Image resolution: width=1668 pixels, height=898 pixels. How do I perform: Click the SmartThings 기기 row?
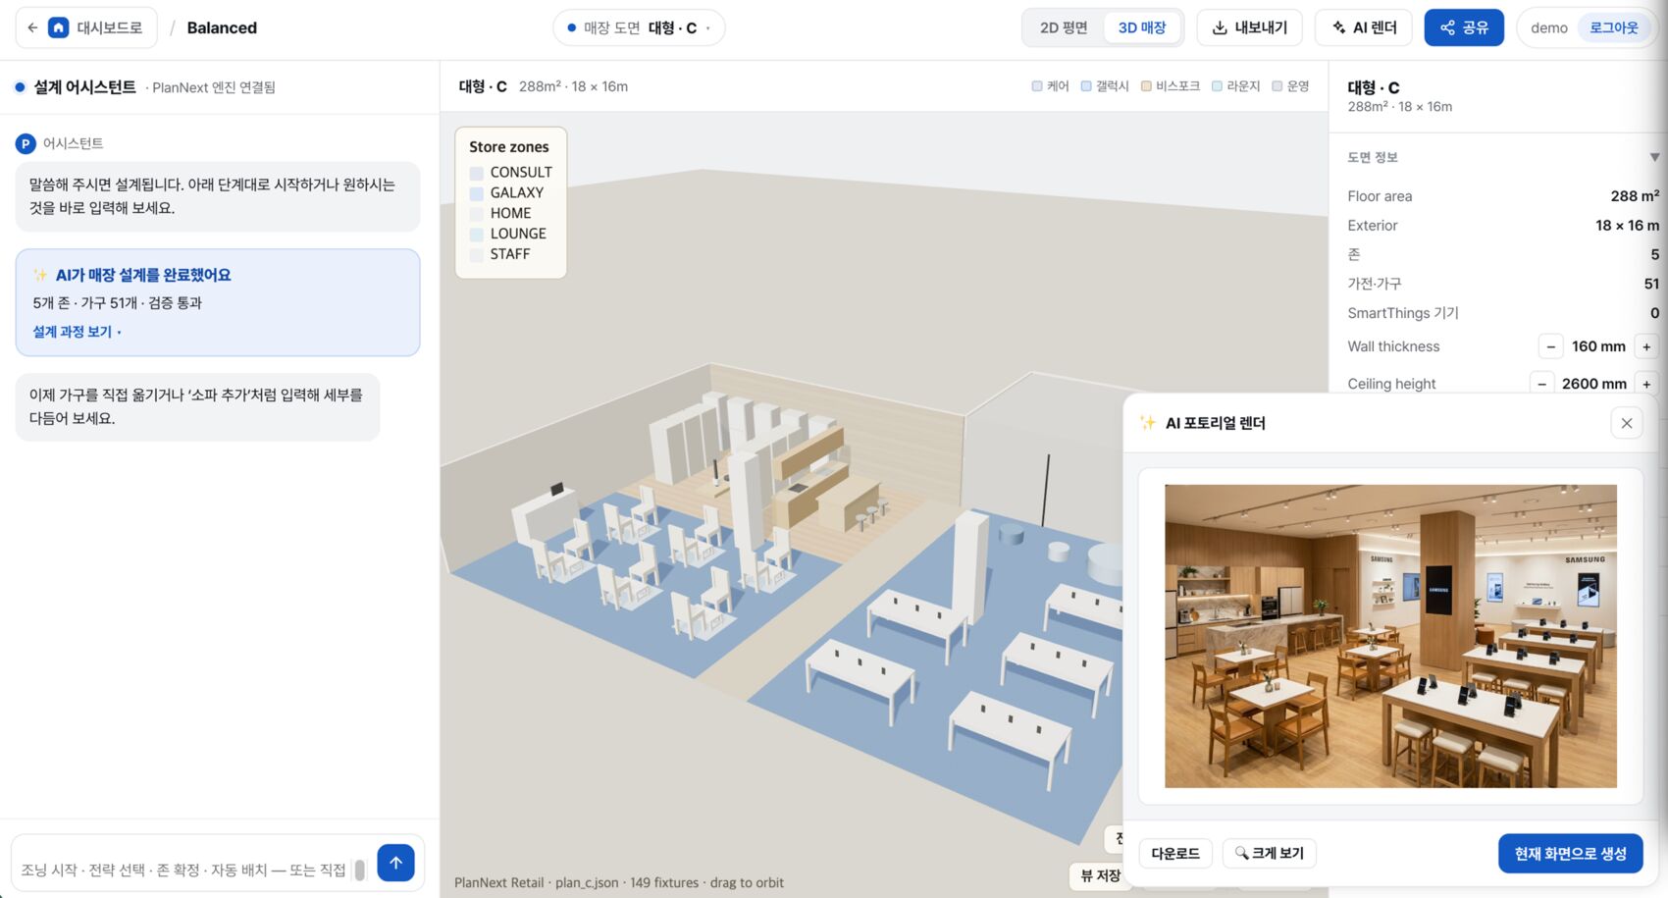1503,313
